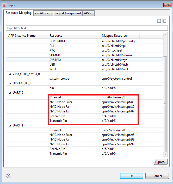Select the DIGITAL_IO_0 instance name
Viewport: 173px width, 184px height.
point(22,83)
